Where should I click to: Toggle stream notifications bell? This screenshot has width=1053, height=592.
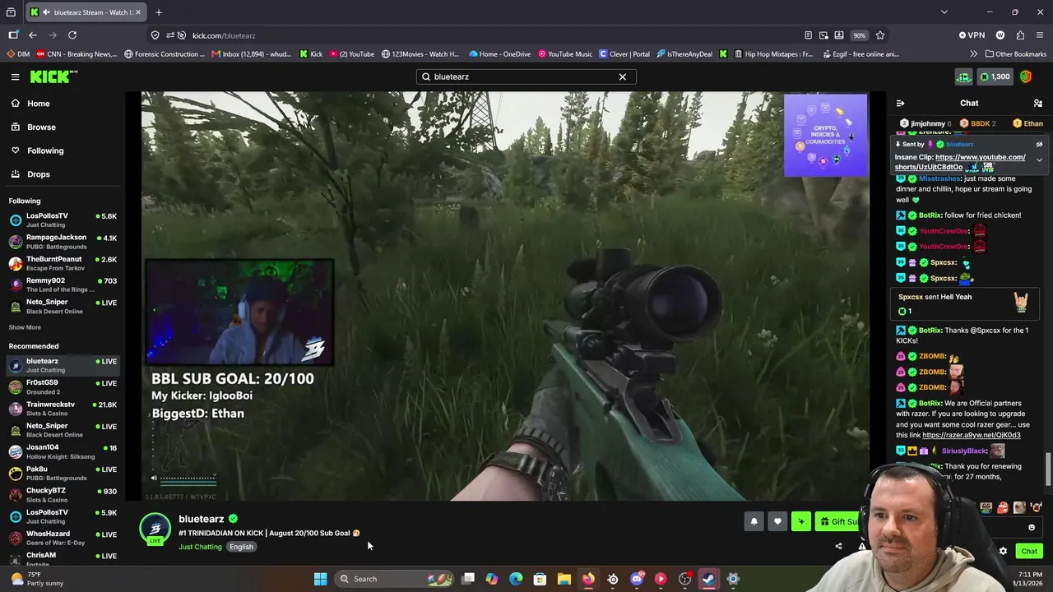754,521
